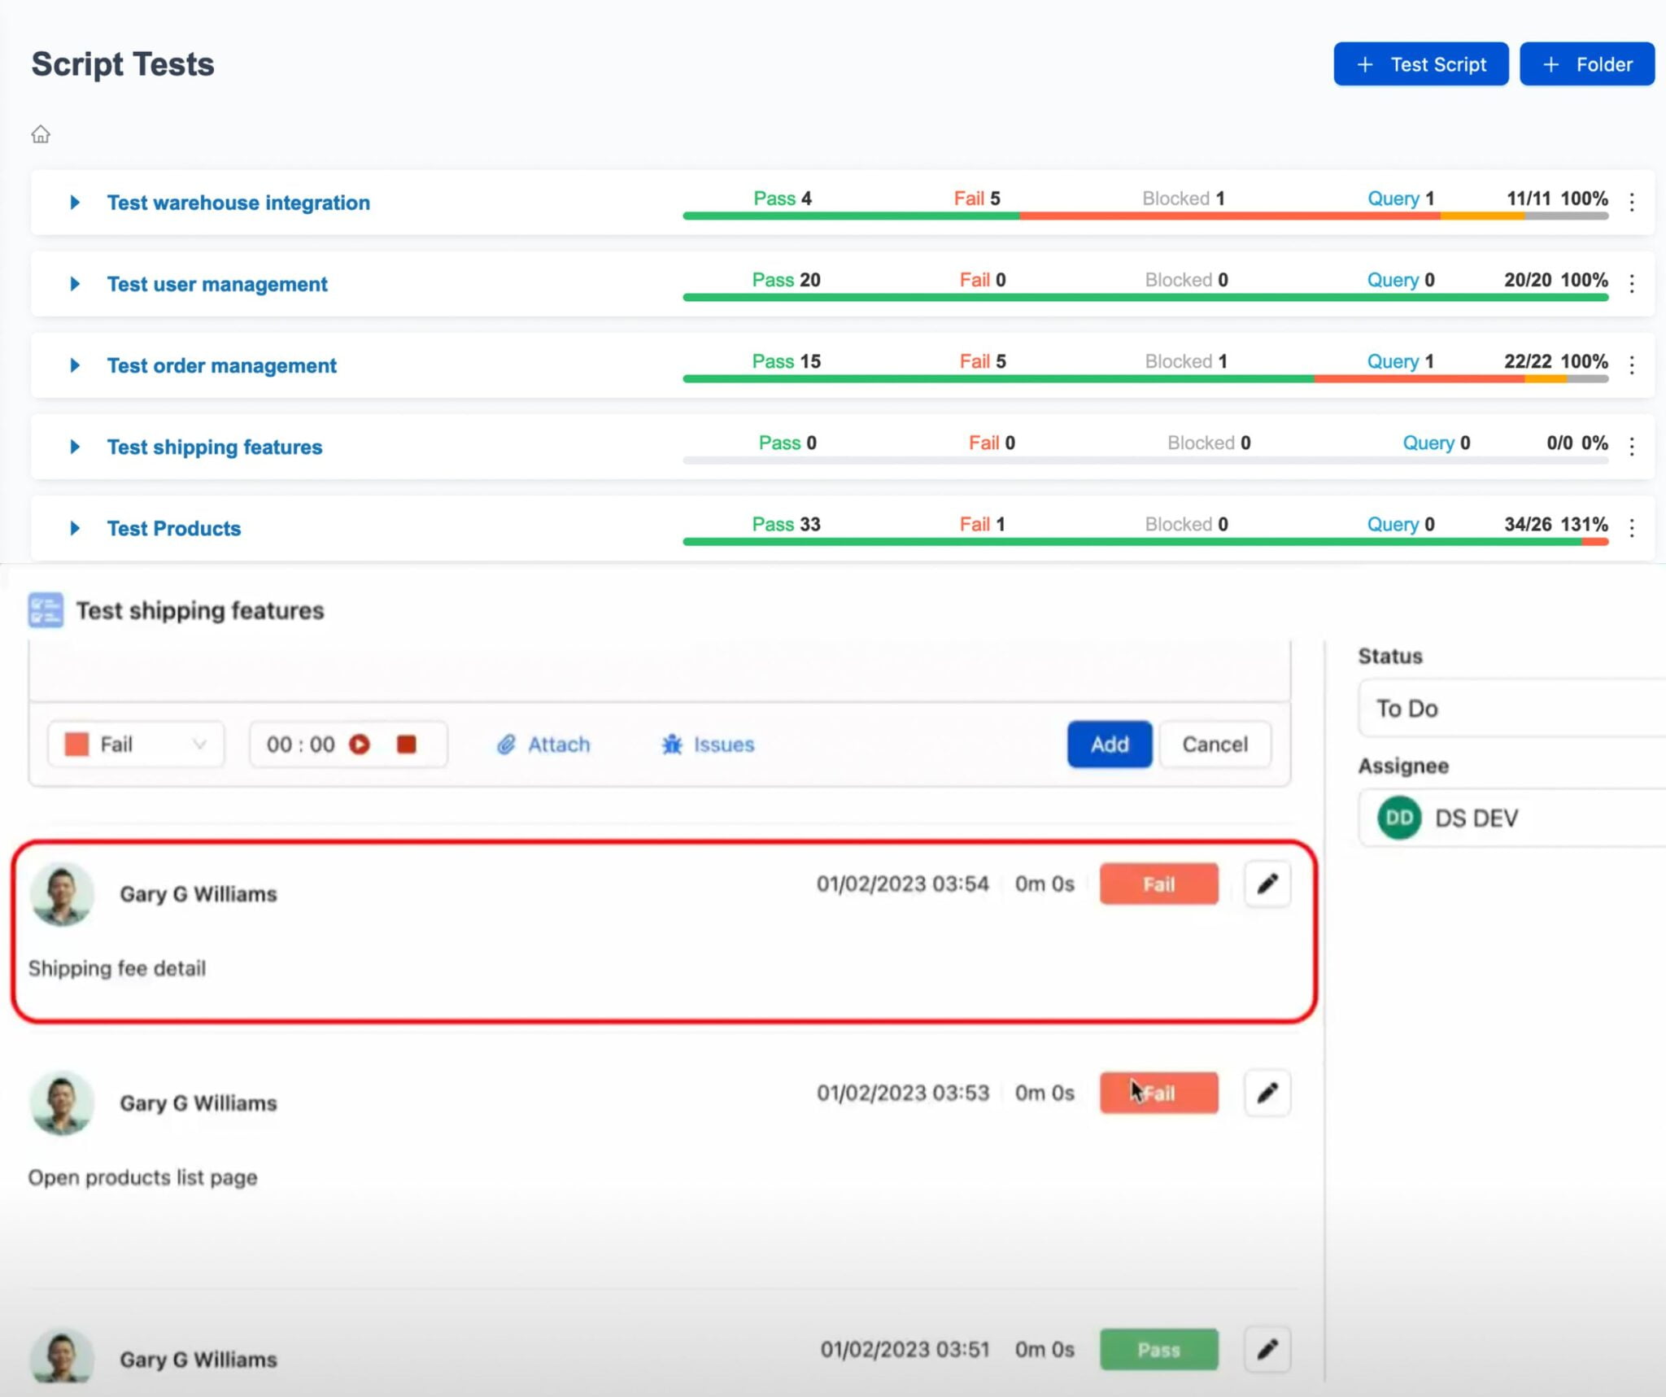Create a new Test Script

coord(1420,63)
